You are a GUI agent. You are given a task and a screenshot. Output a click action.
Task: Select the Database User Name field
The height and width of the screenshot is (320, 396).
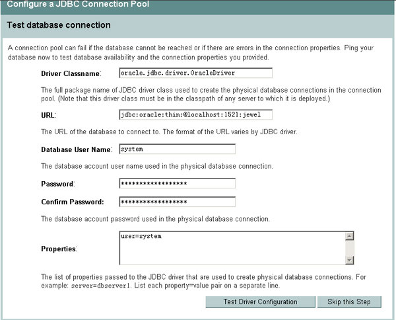(x=178, y=149)
